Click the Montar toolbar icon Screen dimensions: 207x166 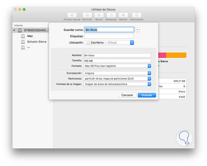123,15
